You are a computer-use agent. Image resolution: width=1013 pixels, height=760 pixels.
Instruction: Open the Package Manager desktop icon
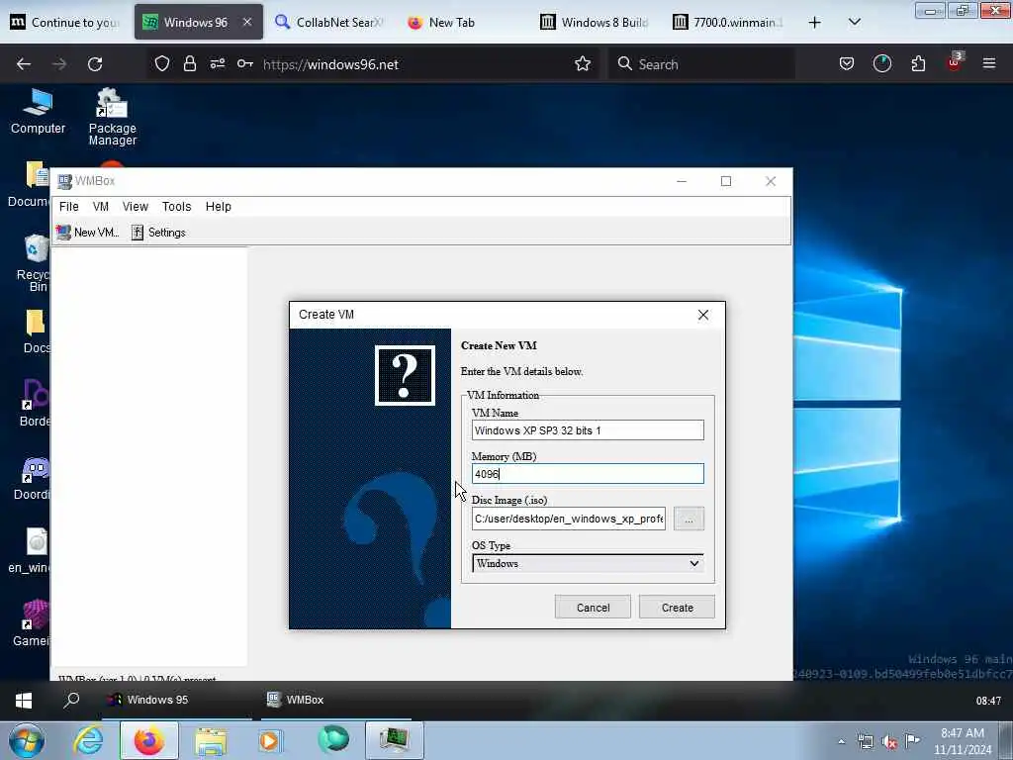pyautogui.click(x=113, y=117)
